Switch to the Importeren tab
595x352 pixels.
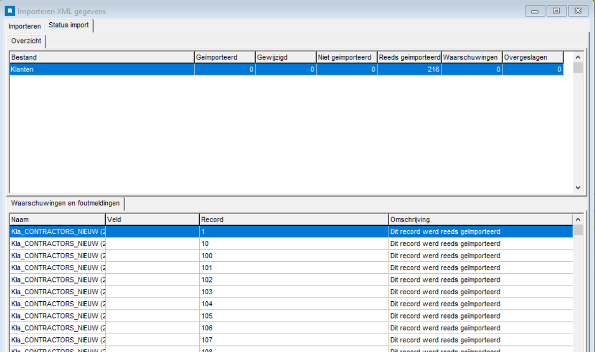(25, 26)
